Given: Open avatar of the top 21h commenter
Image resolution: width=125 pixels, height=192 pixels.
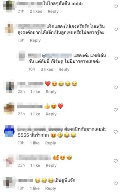Looking at the screenshot, I should [9, 6].
